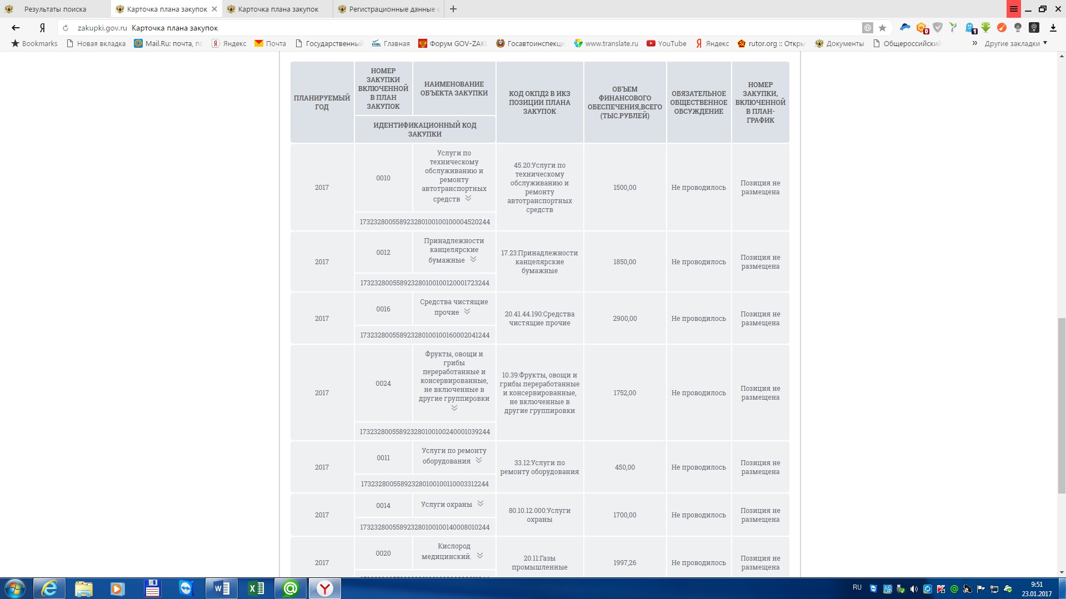Open new tab with plus button

coord(453,9)
